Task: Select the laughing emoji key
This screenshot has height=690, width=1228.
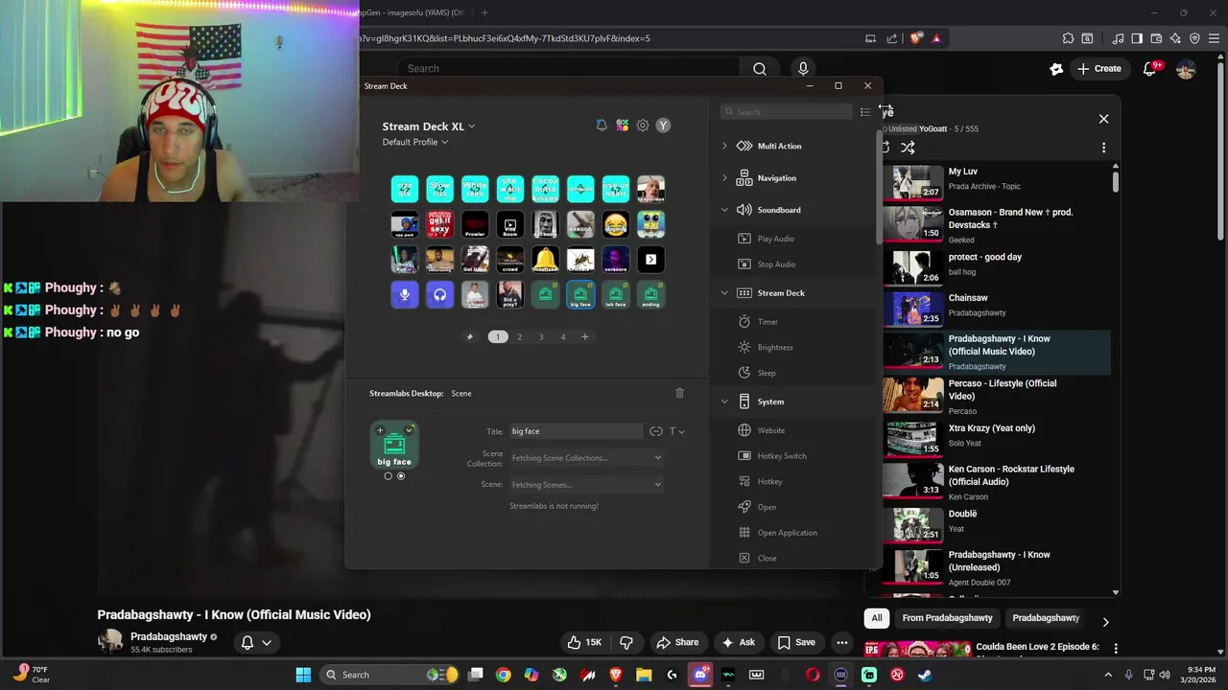Action: (x=616, y=224)
